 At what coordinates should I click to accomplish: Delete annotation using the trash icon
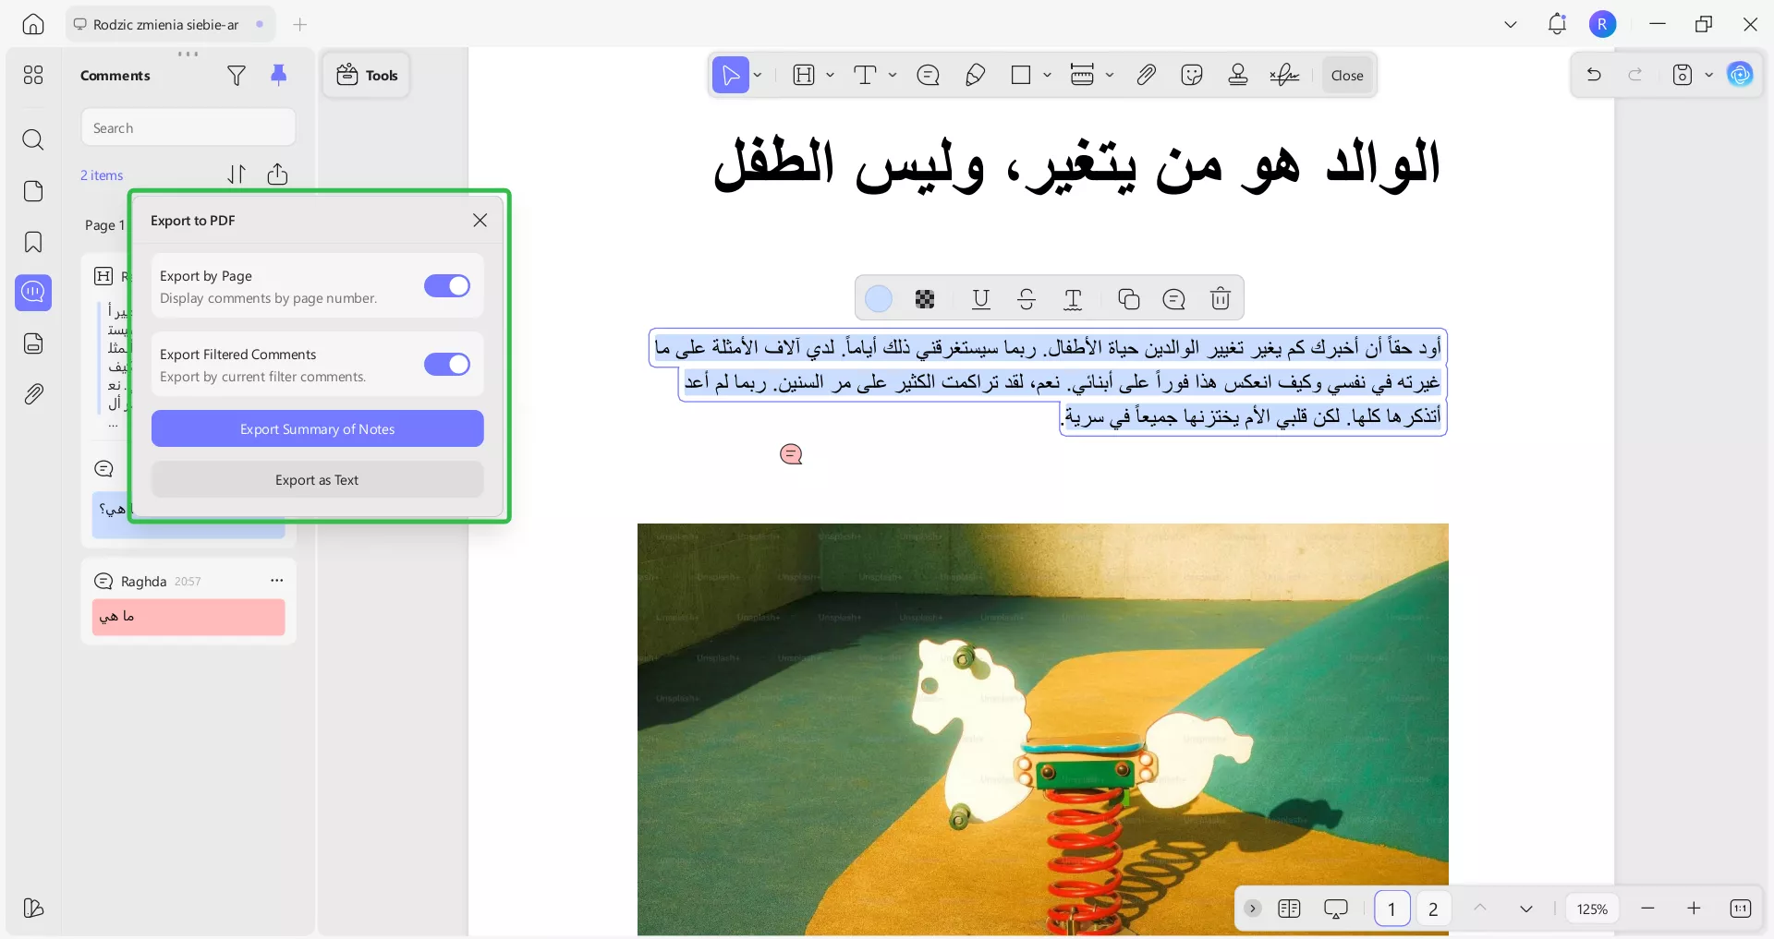click(1221, 298)
